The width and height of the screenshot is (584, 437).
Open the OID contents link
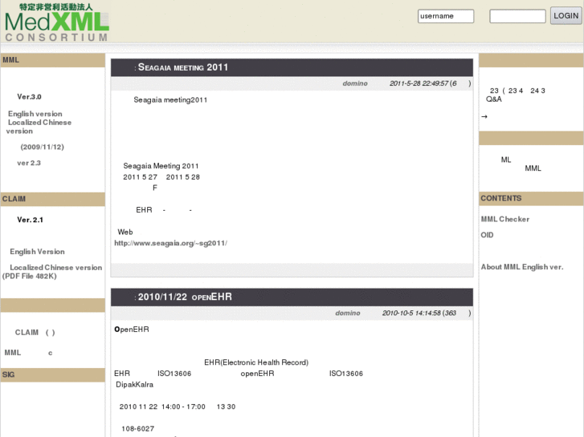[487, 235]
